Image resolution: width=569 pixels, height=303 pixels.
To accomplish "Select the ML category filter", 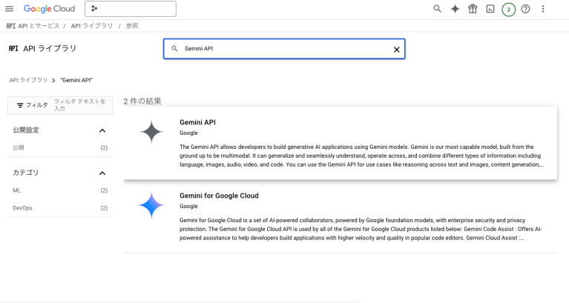I will pos(17,190).
